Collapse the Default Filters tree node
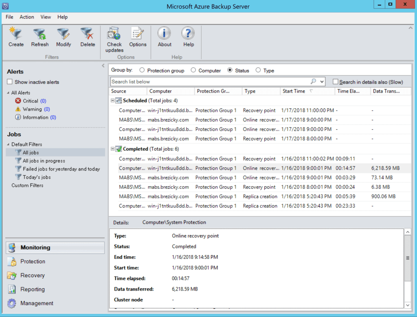 point(8,144)
